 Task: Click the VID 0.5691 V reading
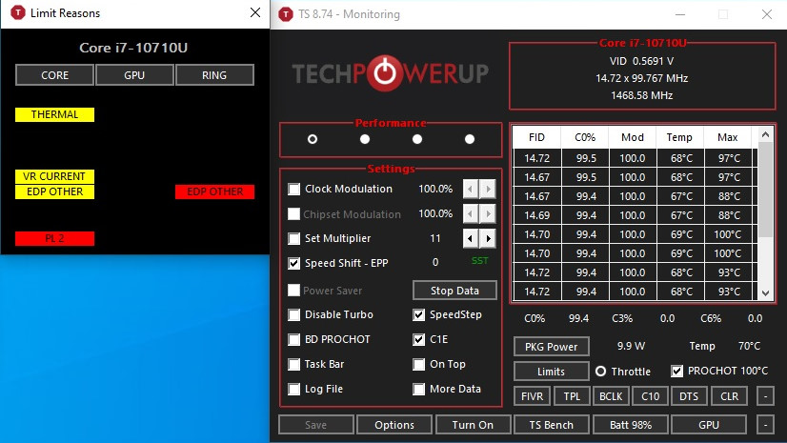click(x=642, y=61)
